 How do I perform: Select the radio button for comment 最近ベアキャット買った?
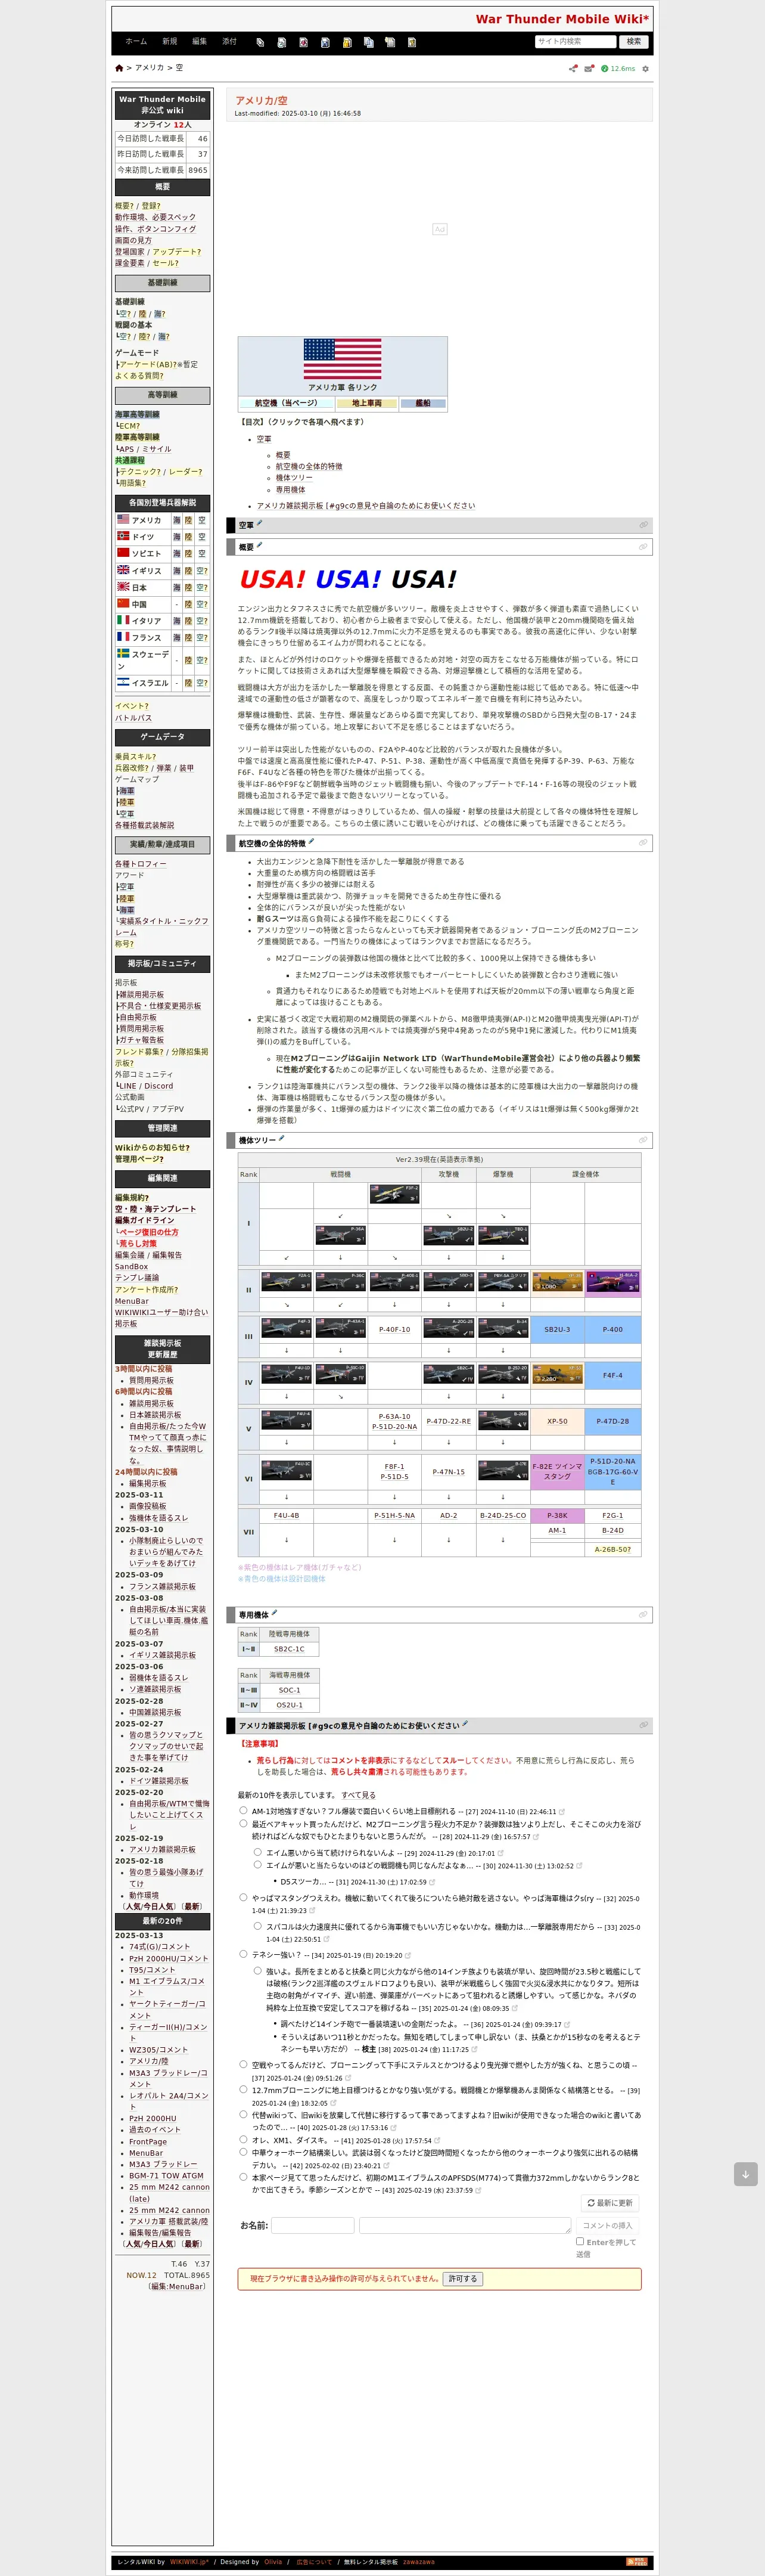(x=243, y=1823)
